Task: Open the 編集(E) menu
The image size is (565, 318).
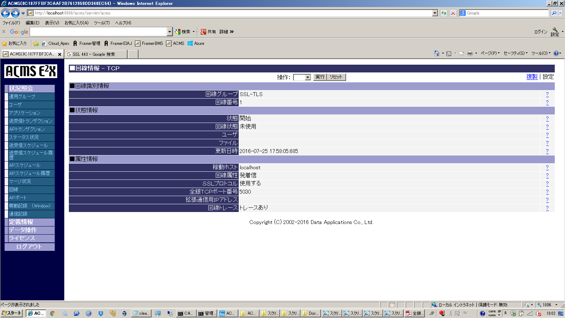Action: pos(32,23)
